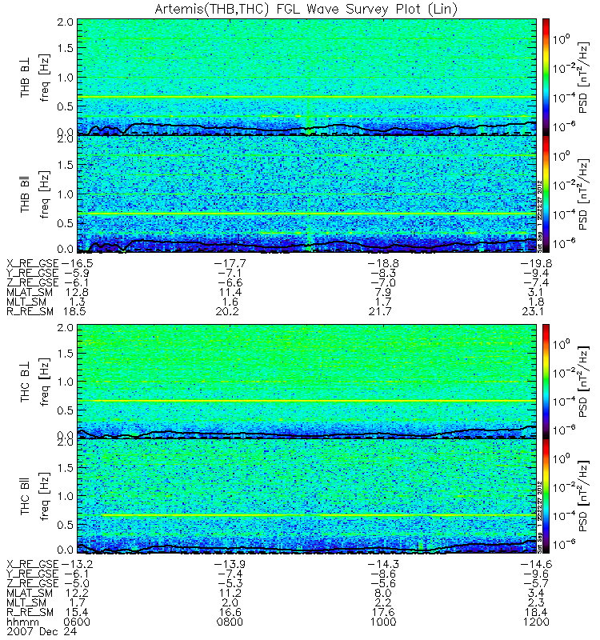Select the 'THC B∥' axis label
This screenshot has width=600, height=640.
26,495
